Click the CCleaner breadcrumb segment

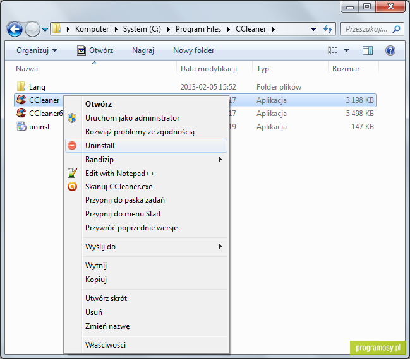[x=251, y=29]
